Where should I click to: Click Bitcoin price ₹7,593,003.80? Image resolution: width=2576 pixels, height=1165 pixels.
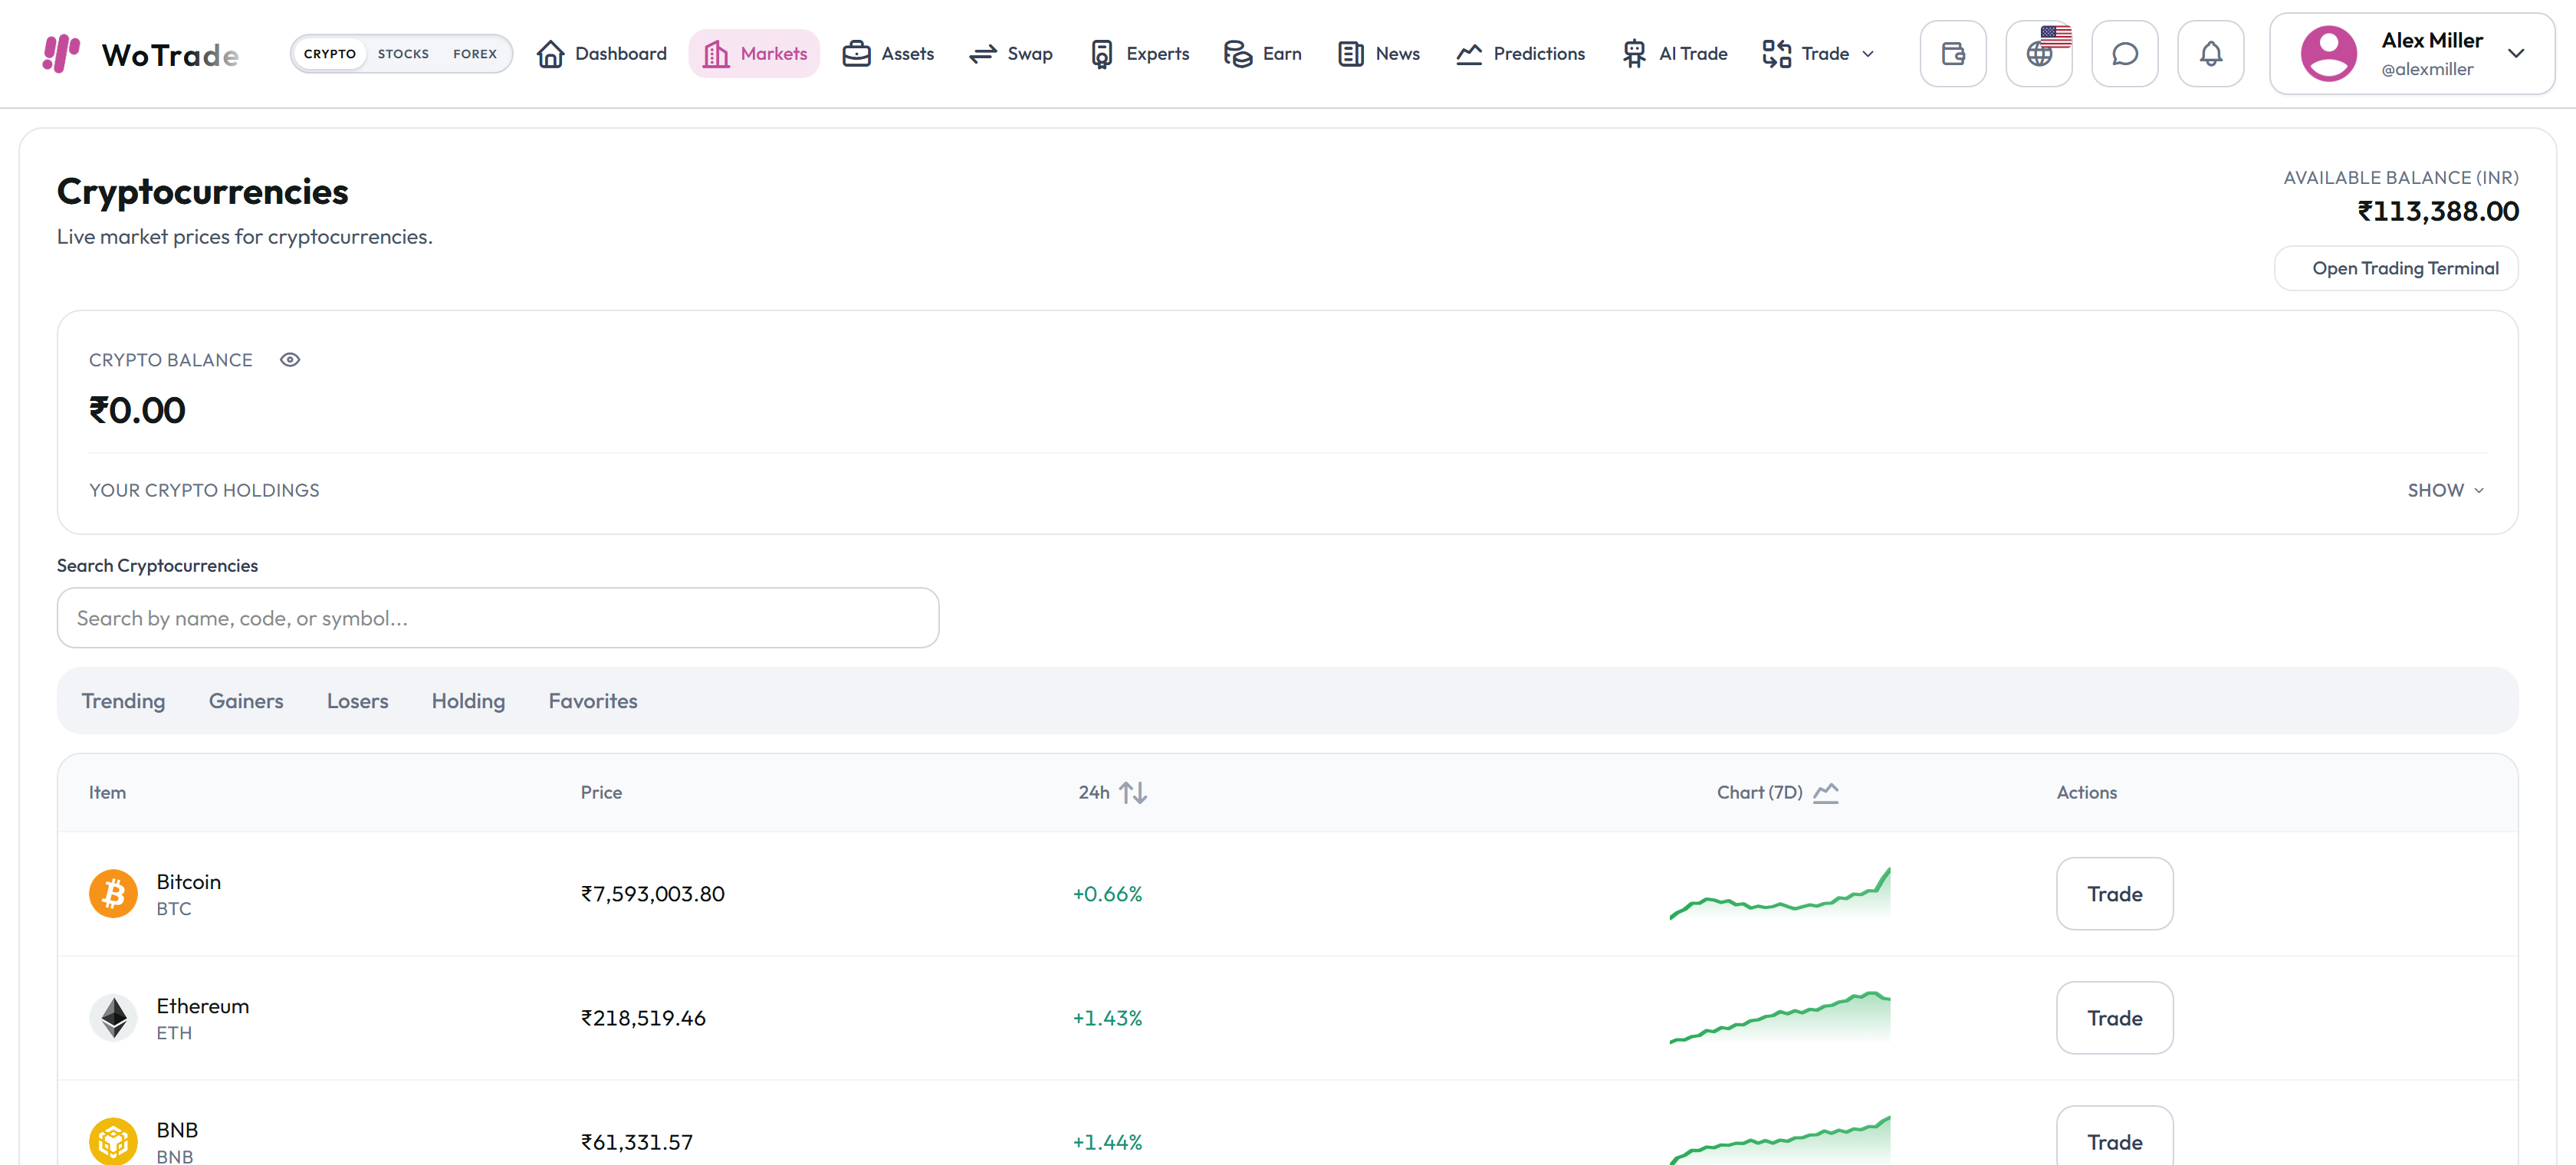pyautogui.click(x=653, y=894)
